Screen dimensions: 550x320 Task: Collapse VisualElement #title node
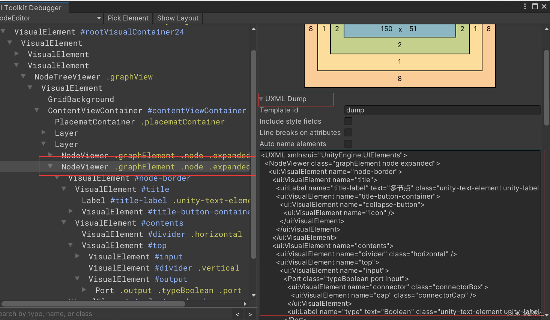point(64,189)
